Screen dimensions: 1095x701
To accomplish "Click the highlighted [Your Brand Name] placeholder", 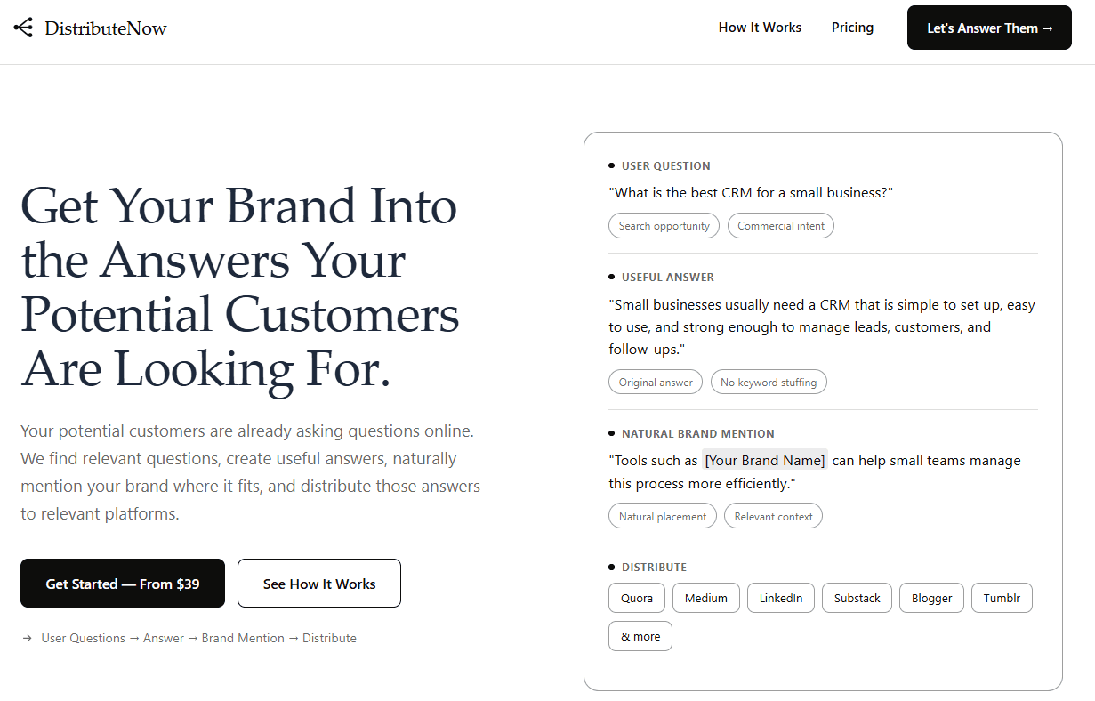I will click(765, 460).
